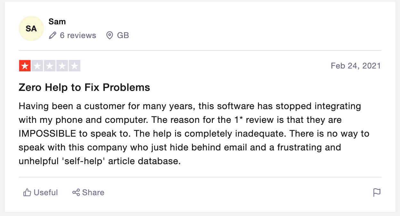Click the red first star of the rating
Image resolution: width=400 pixels, height=216 pixels.
point(25,66)
